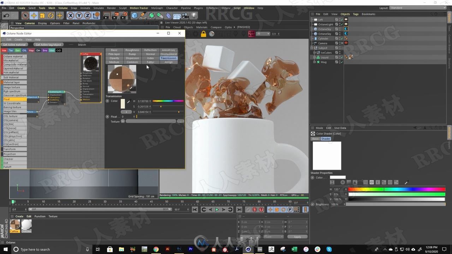This screenshot has height=254, width=452.
Task: Switch the coordinate system icon
Action: pyautogui.click(x=96, y=16)
